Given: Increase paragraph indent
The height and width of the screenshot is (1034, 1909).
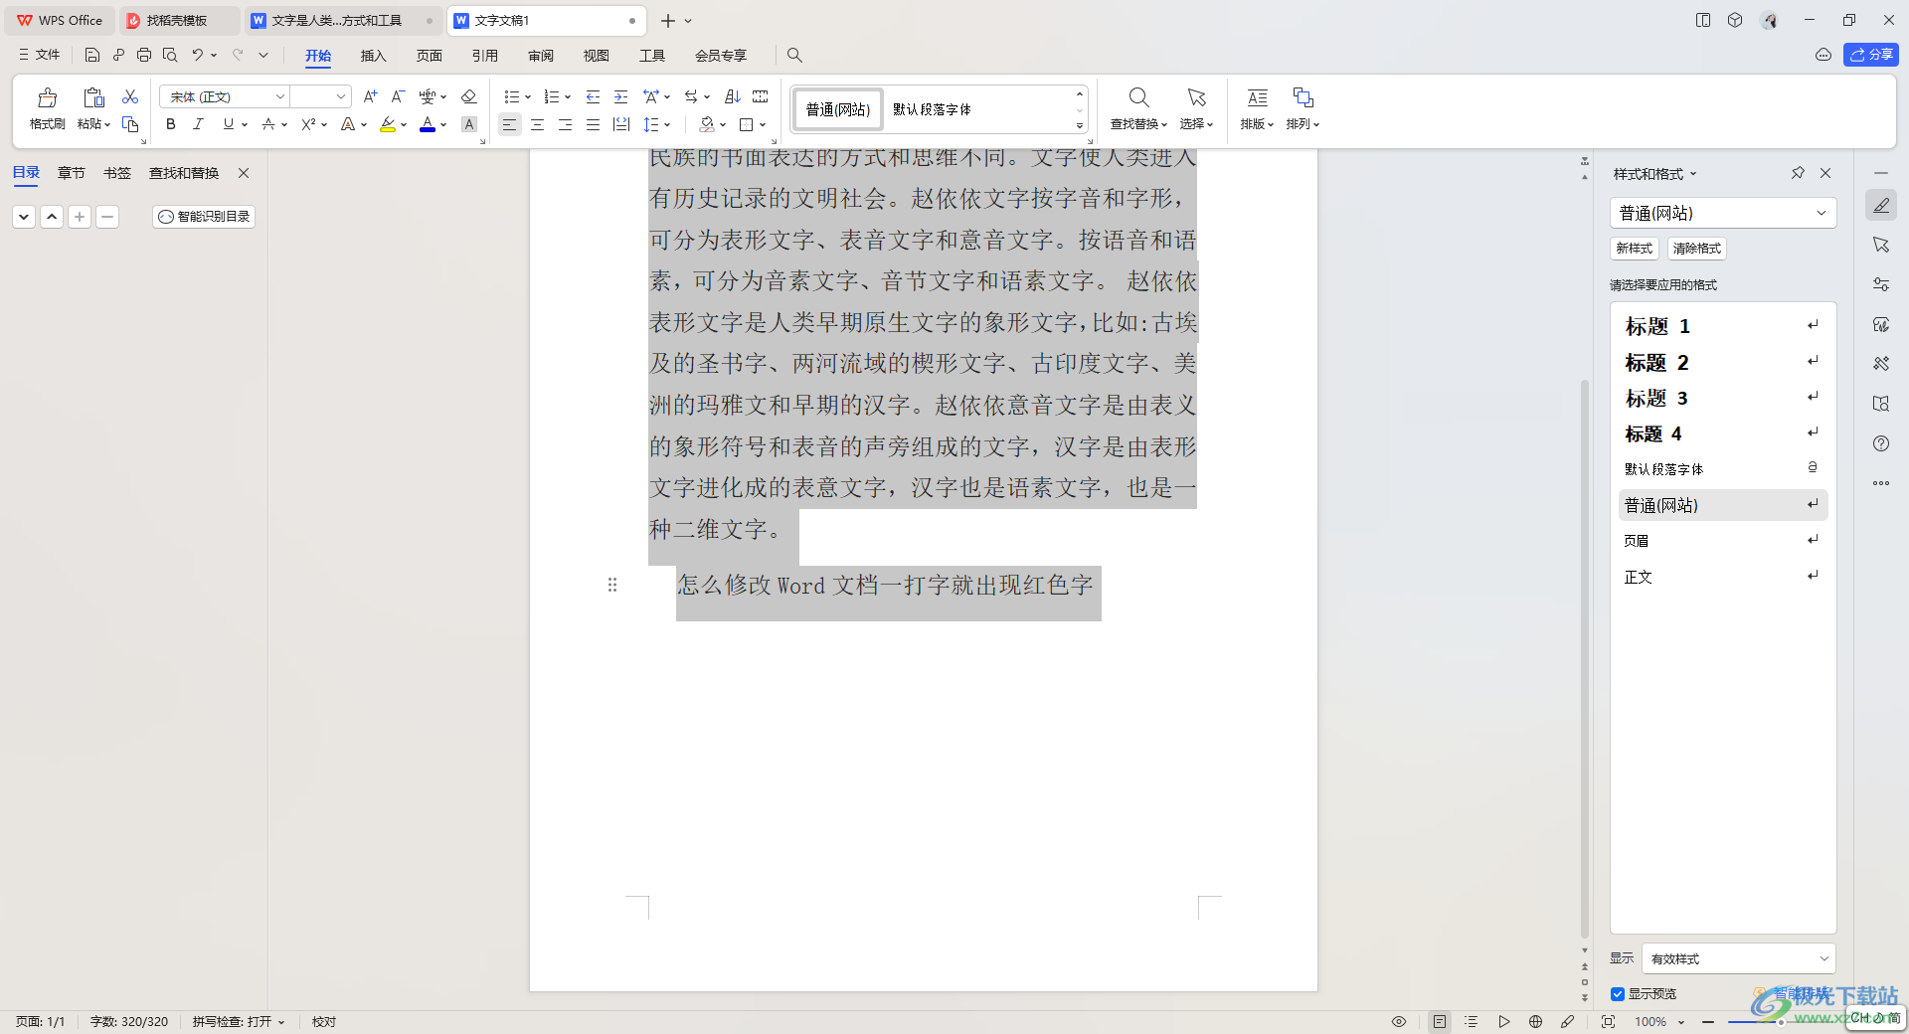Looking at the screenshot, I should pos(620,96).
